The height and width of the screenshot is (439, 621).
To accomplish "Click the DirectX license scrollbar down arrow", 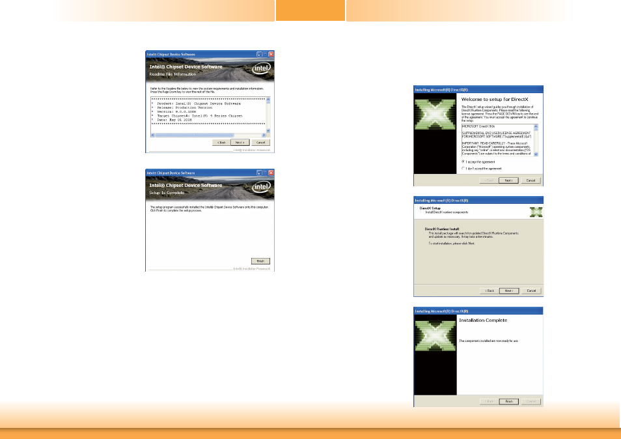I will click(536, 154).
